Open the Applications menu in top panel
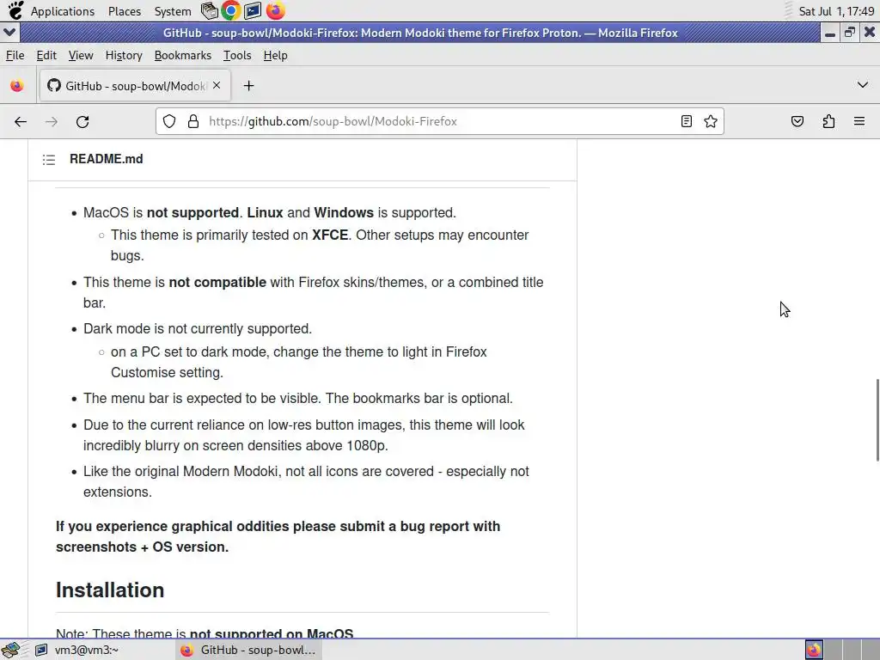The image size is (880, 660). (62, 11)
